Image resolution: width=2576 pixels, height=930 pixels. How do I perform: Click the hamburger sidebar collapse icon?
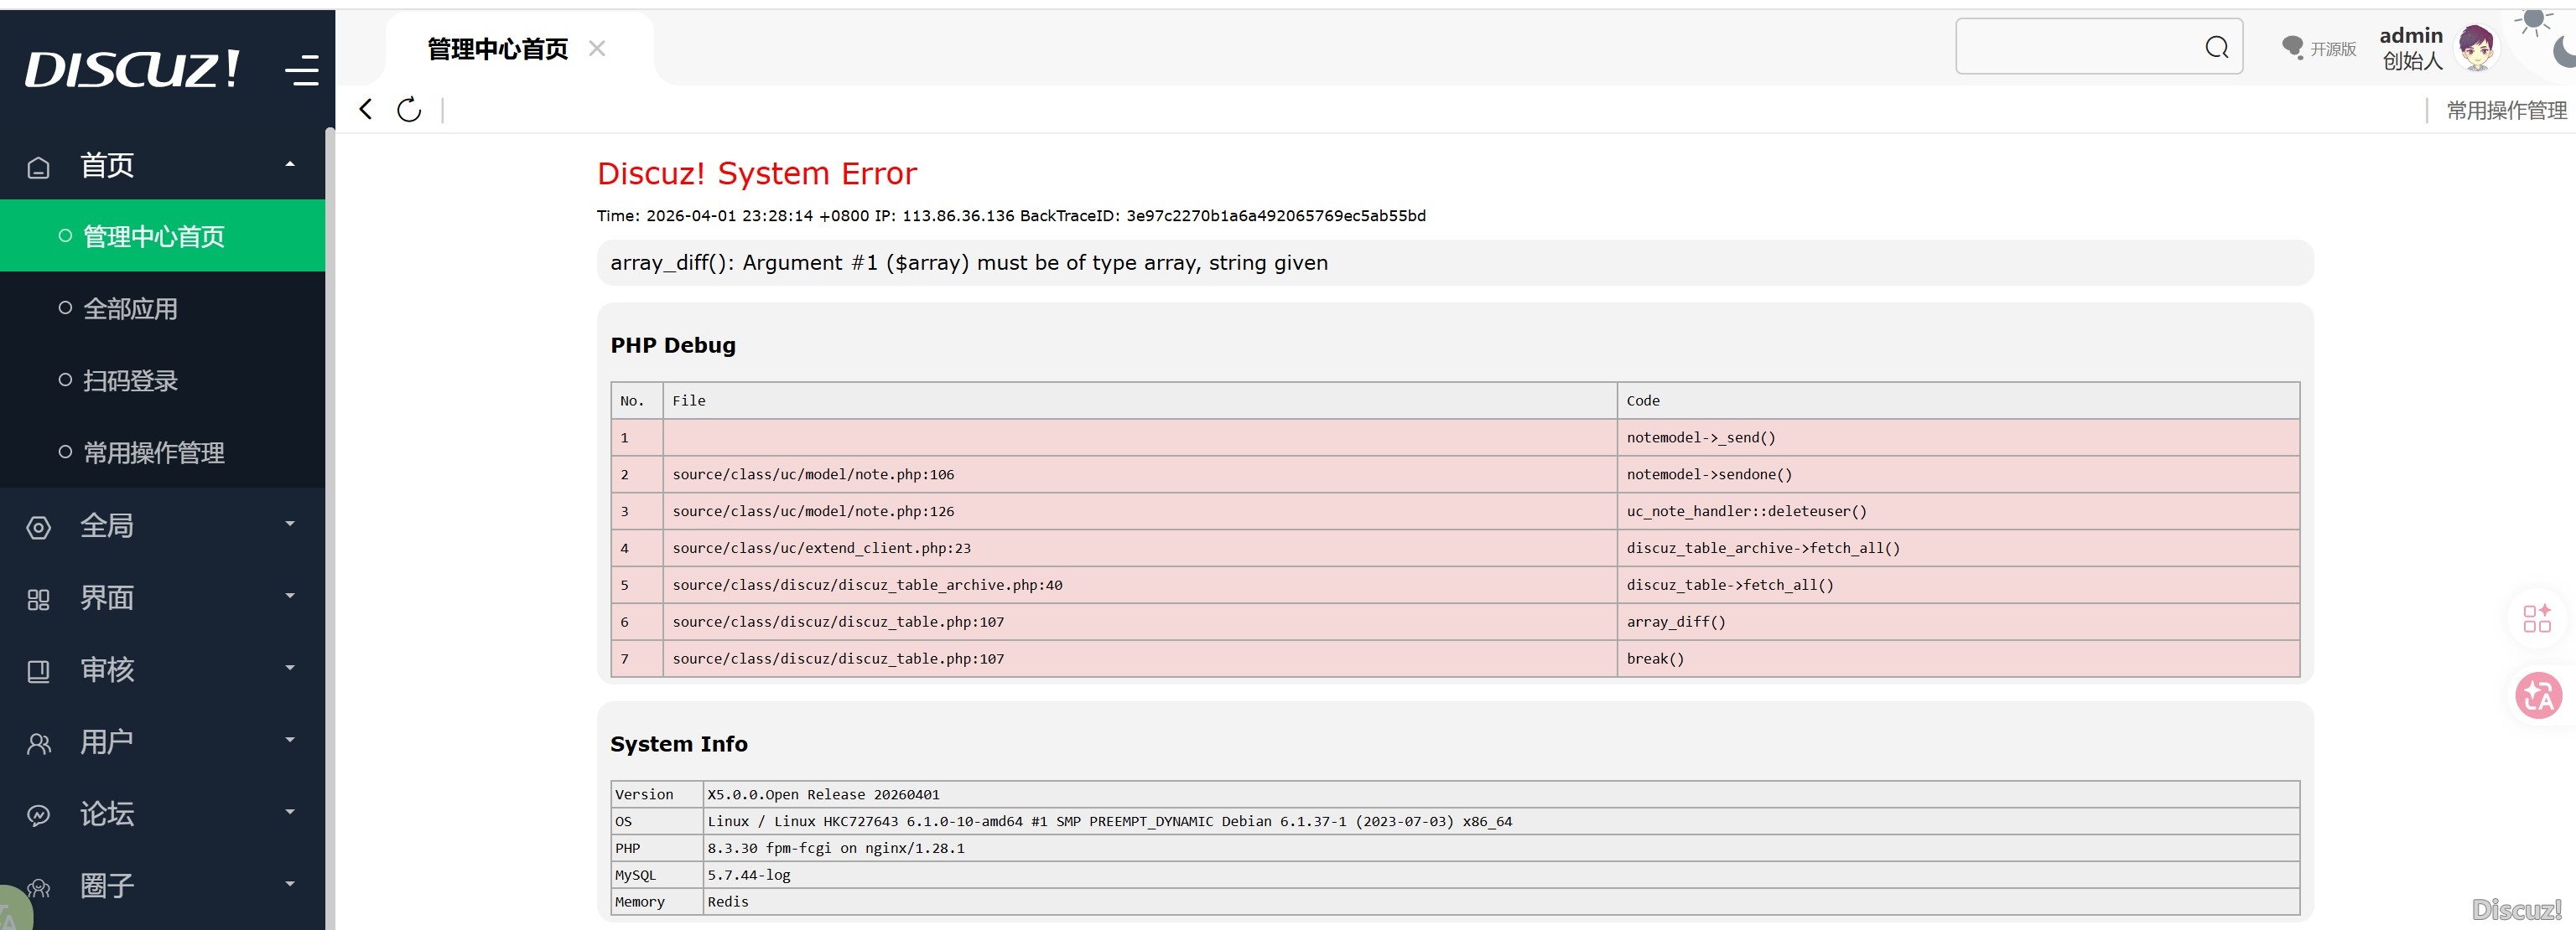tap(301, 70)
